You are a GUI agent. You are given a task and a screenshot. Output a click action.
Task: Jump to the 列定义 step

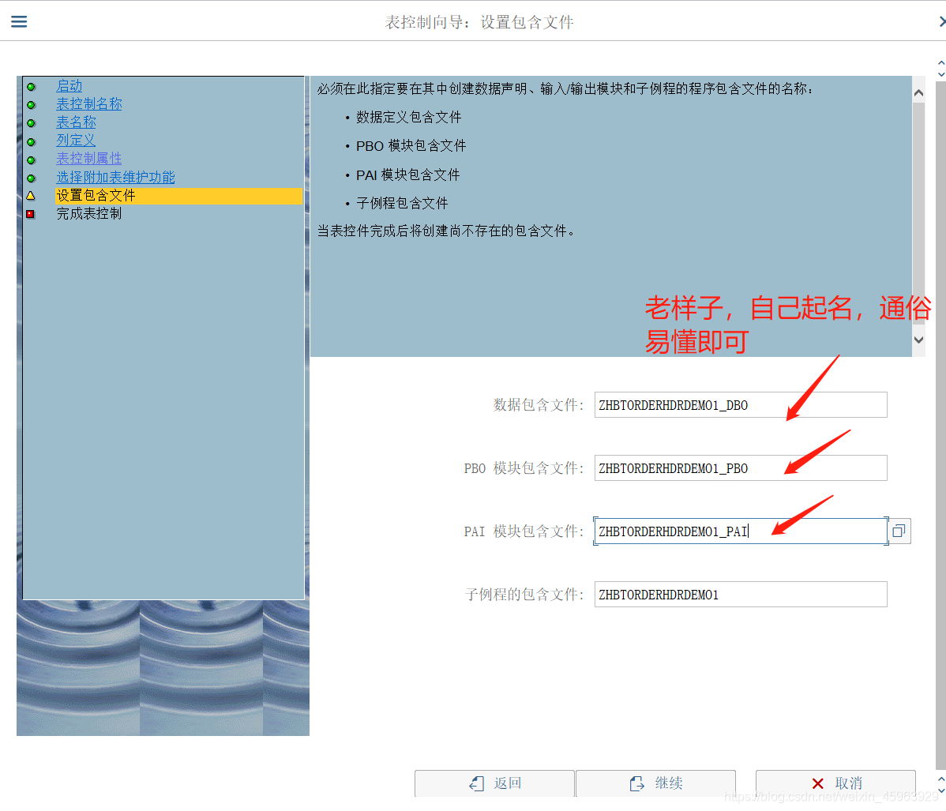(x=76, y=140)
